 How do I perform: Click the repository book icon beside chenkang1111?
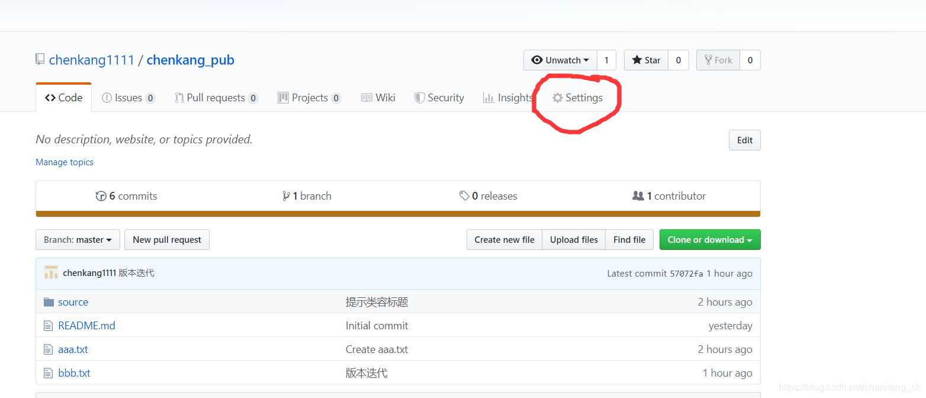40,59
